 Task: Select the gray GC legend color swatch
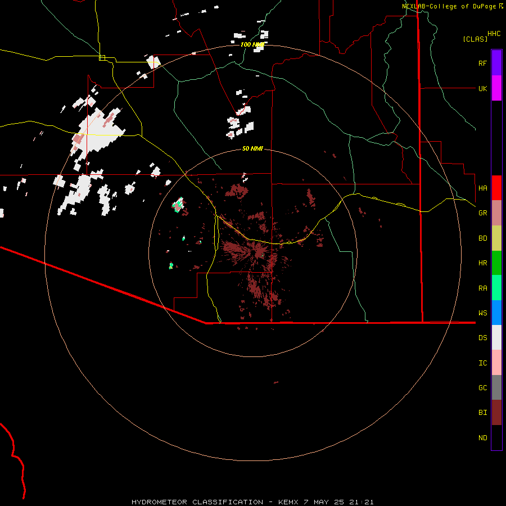point(496,387)
